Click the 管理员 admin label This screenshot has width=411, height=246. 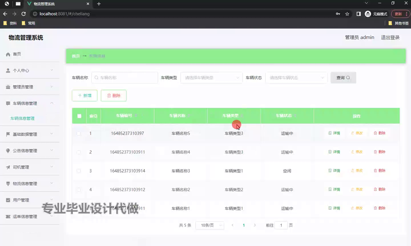[x=360, y=37]
